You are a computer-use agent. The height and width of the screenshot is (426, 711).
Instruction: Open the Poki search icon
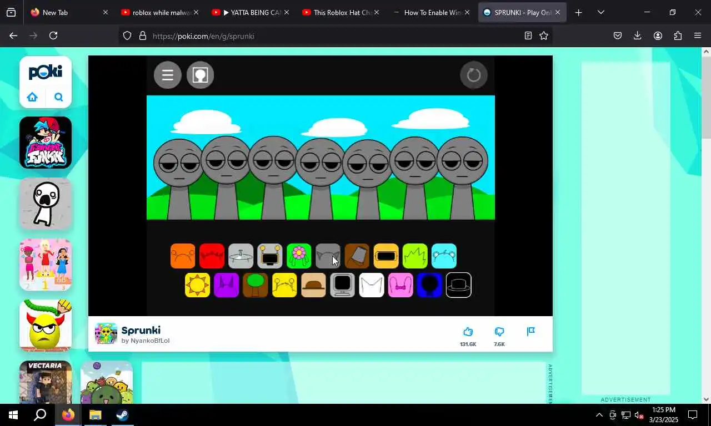(x=59, y=97)
